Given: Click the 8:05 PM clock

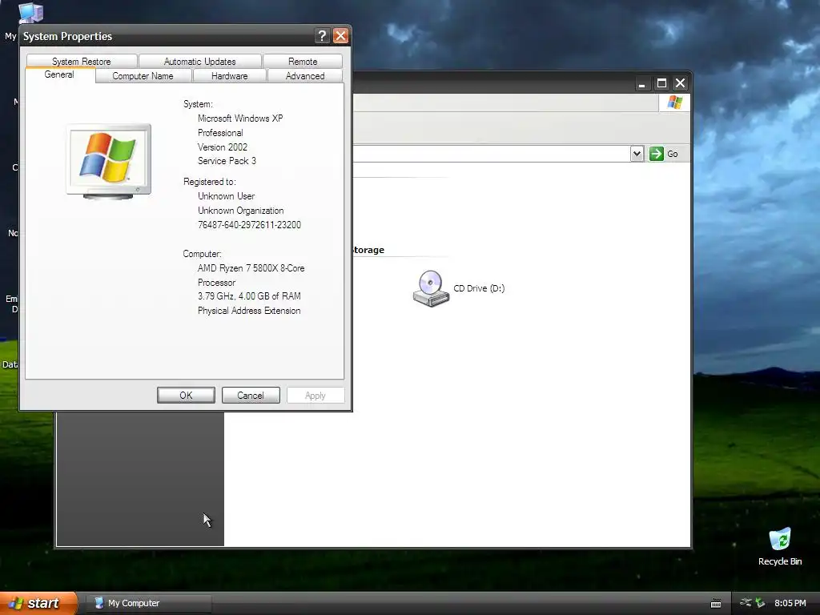Looking at the screenshot, I should 790,603.
